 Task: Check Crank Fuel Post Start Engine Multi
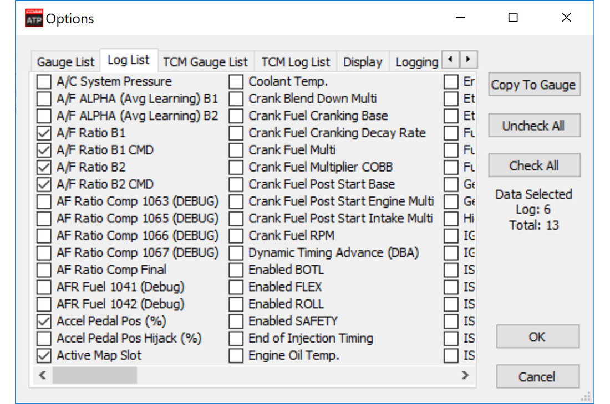click(236, 201)
